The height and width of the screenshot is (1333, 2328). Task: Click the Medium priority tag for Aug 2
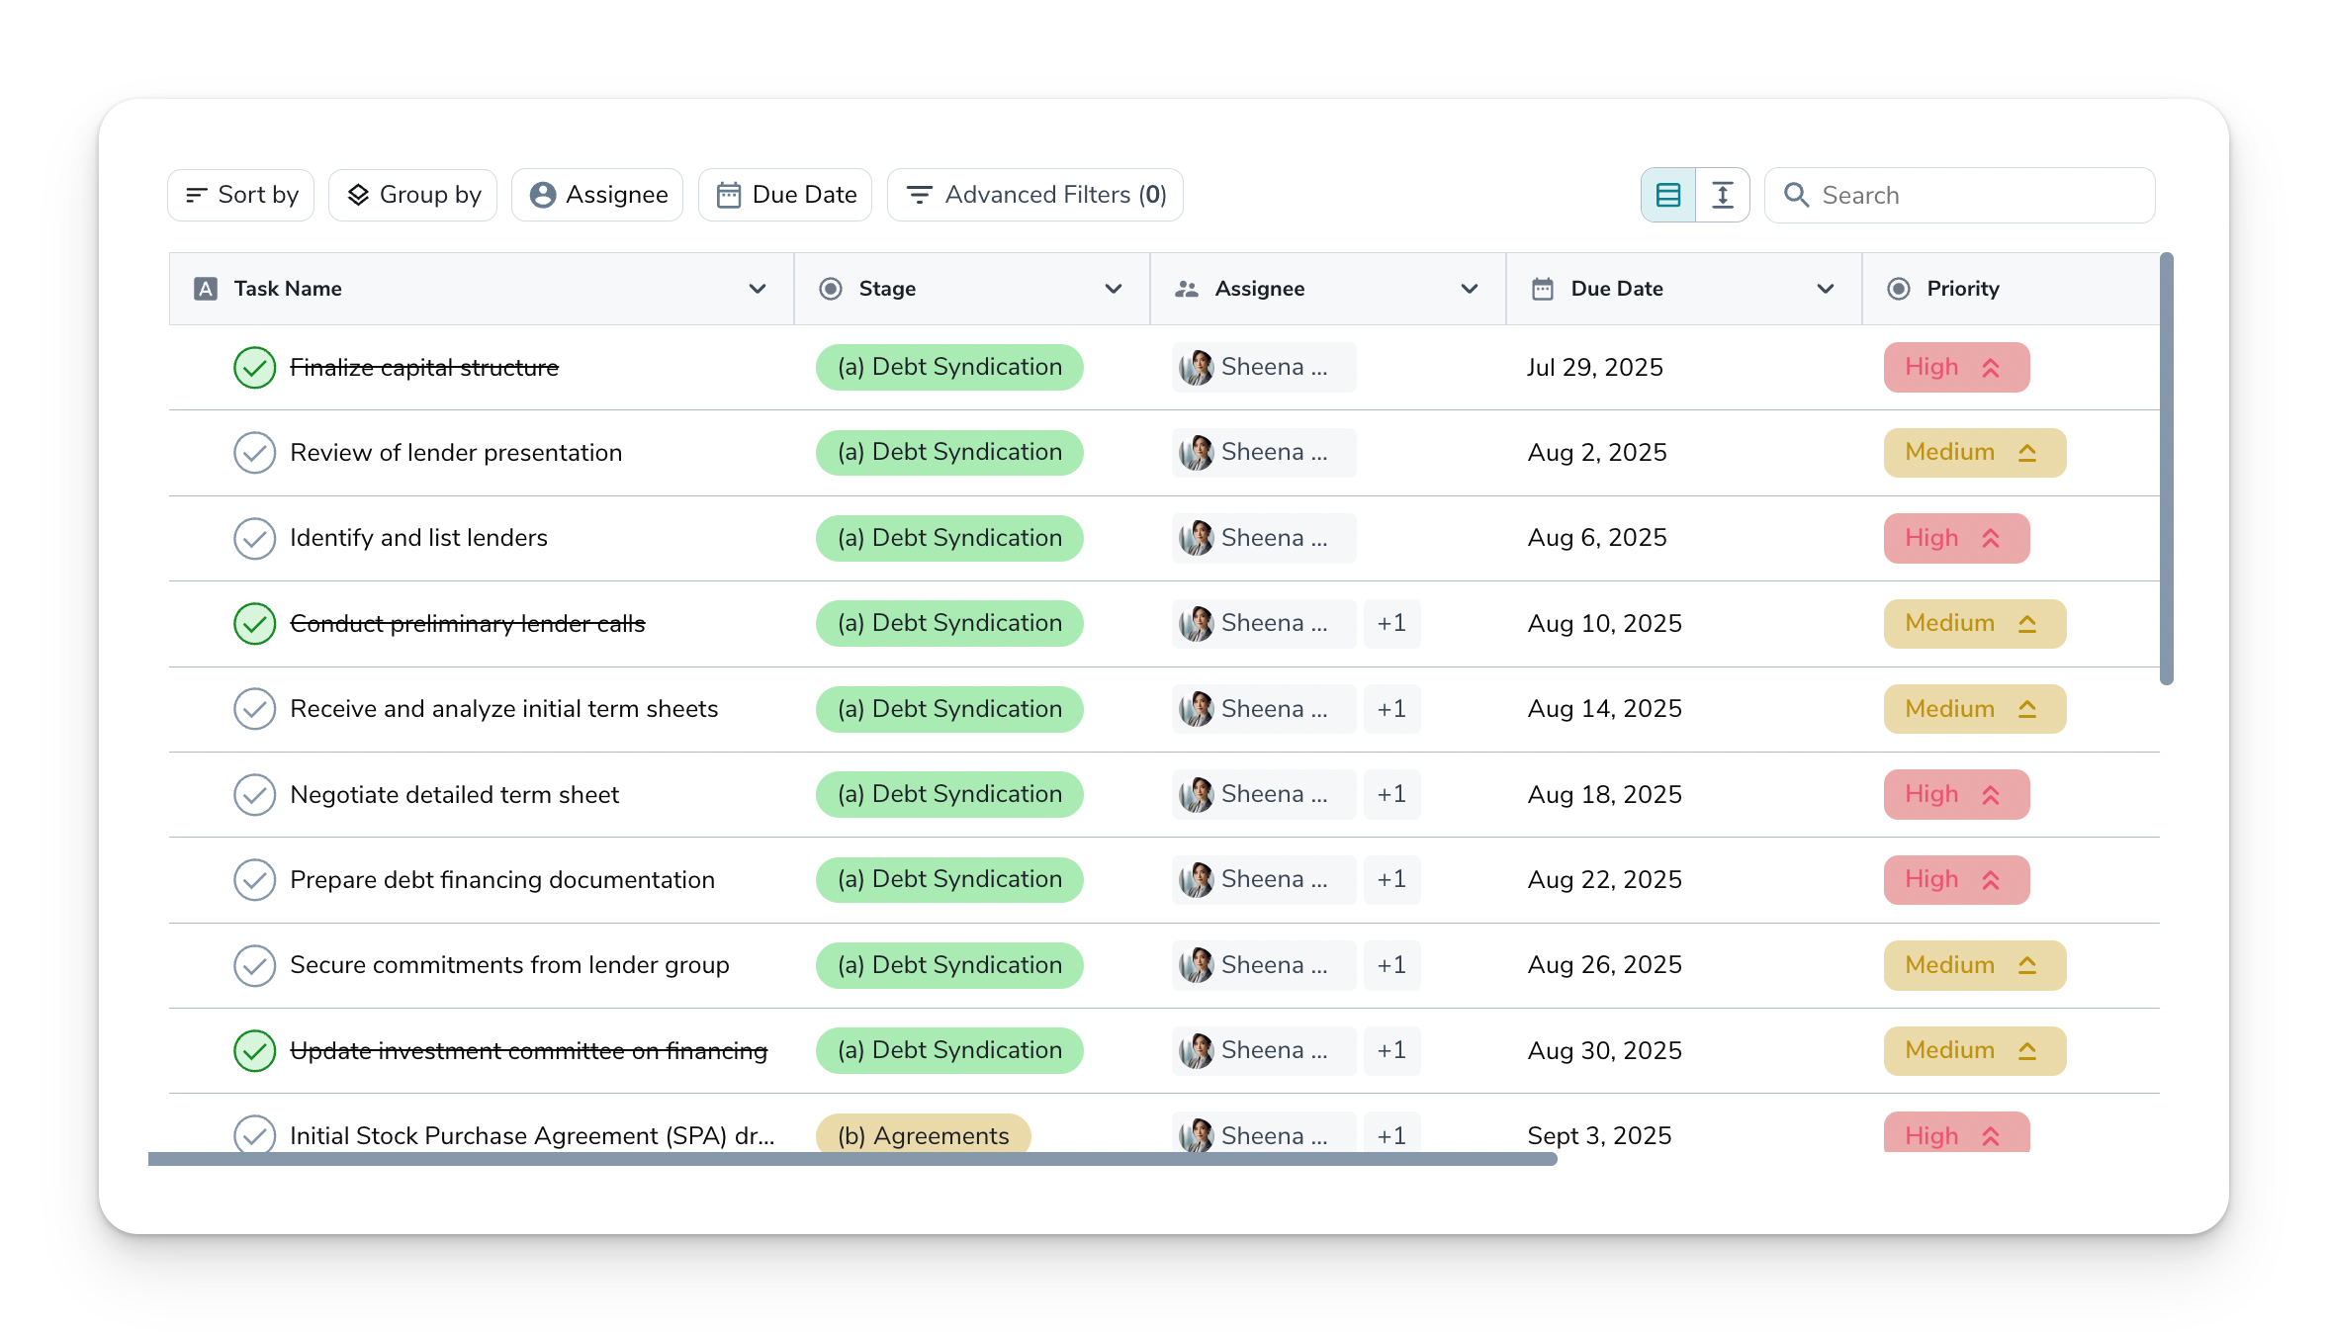pyautogui.click(x=1973, y=453)
